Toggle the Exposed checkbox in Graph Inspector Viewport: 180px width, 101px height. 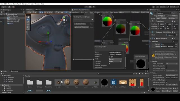click(109, 63)
